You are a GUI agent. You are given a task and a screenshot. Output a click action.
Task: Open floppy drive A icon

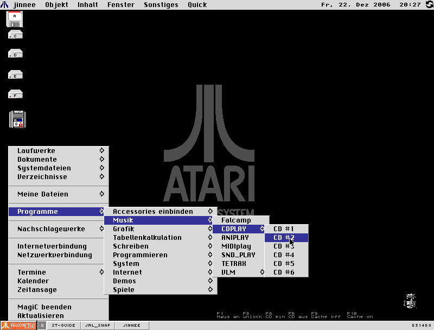click(15, 19)
